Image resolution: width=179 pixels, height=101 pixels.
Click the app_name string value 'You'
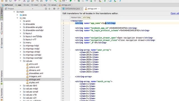[104, 23]
